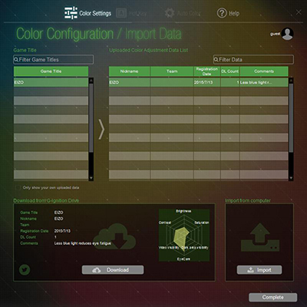Image resolution: width=307 pixels, height=307 pixels.
Task: Click the Import button
Action: click(259, 270)
